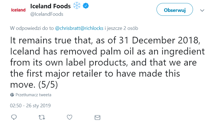Click the Przetłumacz tweeta translate link
This screenshot has height=125, width=215.
point(33,95)
